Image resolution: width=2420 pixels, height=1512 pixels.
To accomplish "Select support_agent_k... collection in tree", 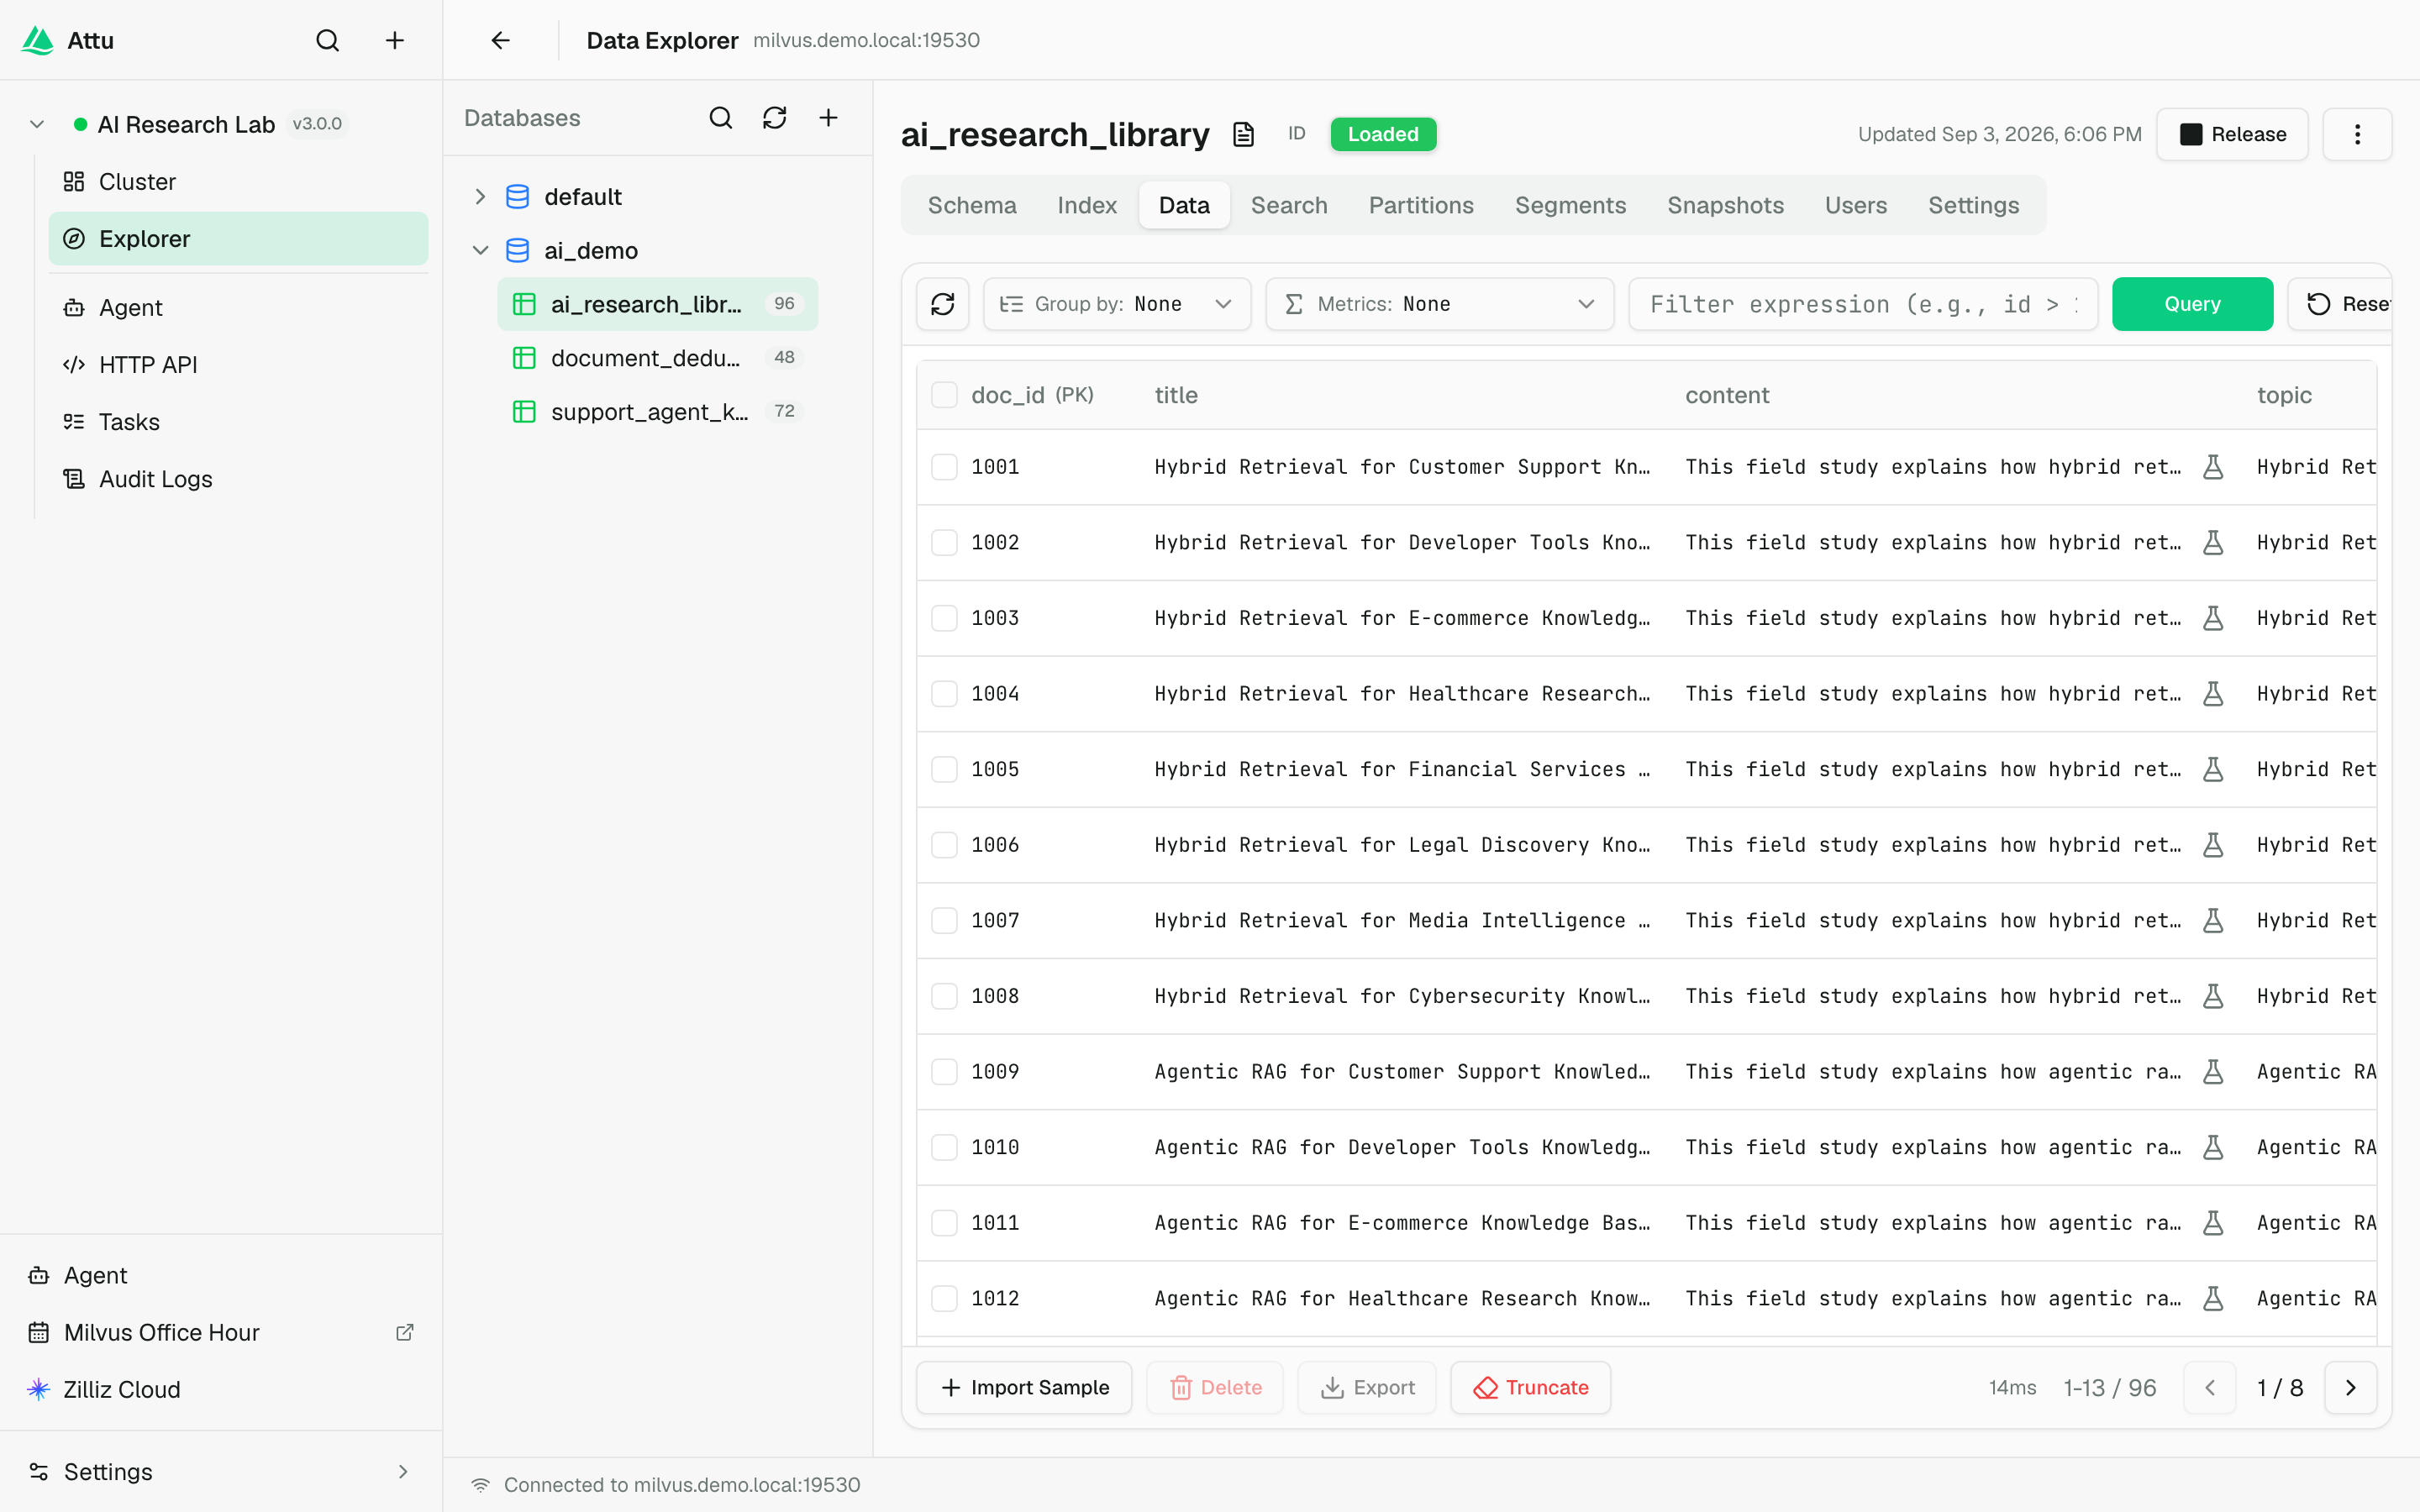I will (x=657, y=412).
